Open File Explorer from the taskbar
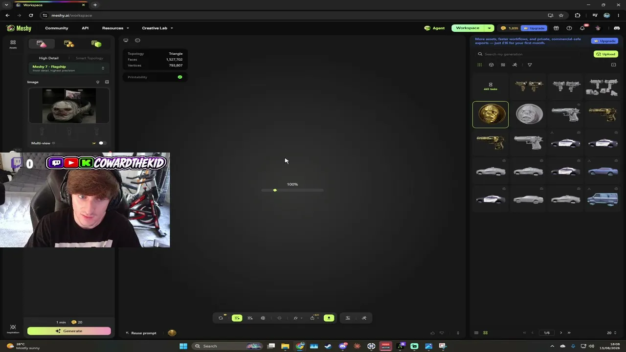This screenshot has width=626, height=352. click(x=285, y=346)
